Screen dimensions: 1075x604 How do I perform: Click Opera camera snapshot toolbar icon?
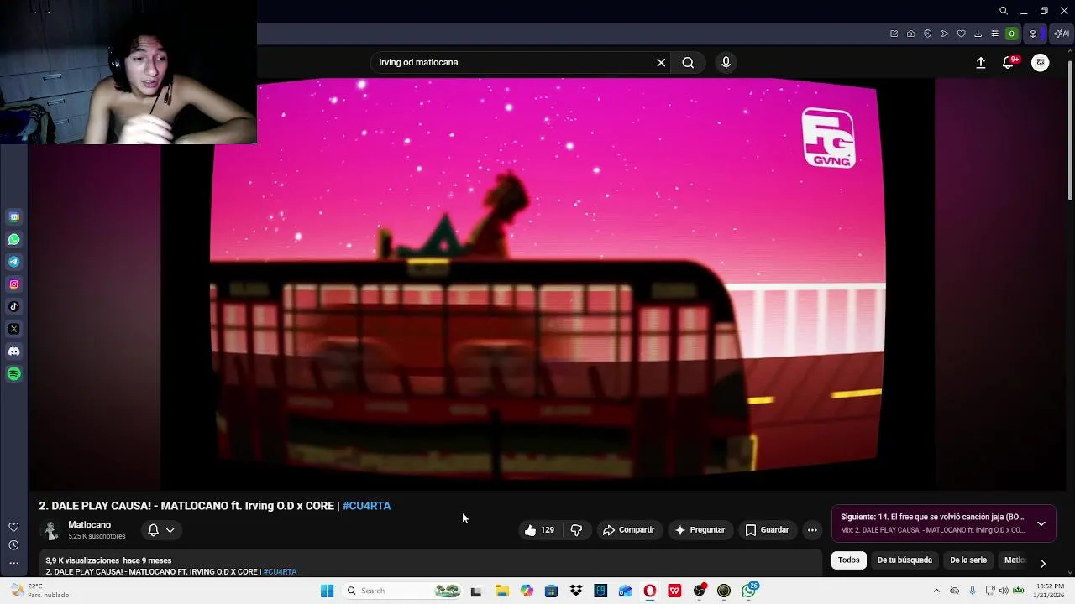click(x=911, y=34)
